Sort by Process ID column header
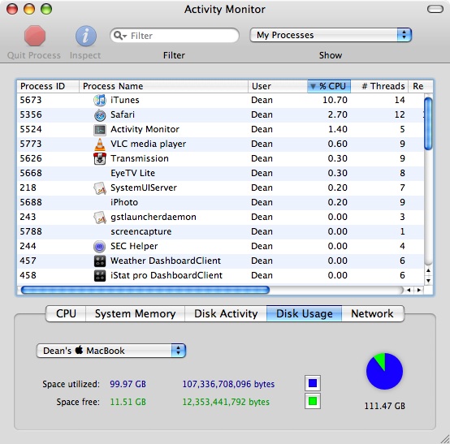The image size is (450, 444). [48, 86]
